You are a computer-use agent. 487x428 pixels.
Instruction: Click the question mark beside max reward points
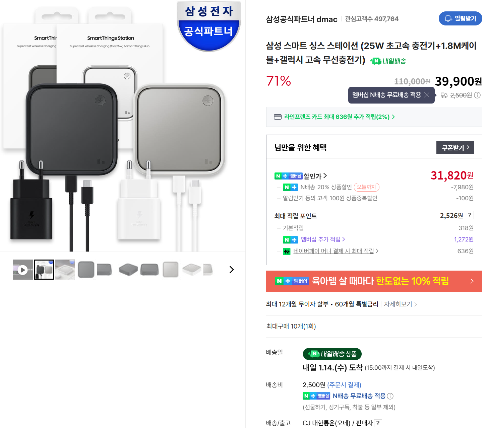470,215
